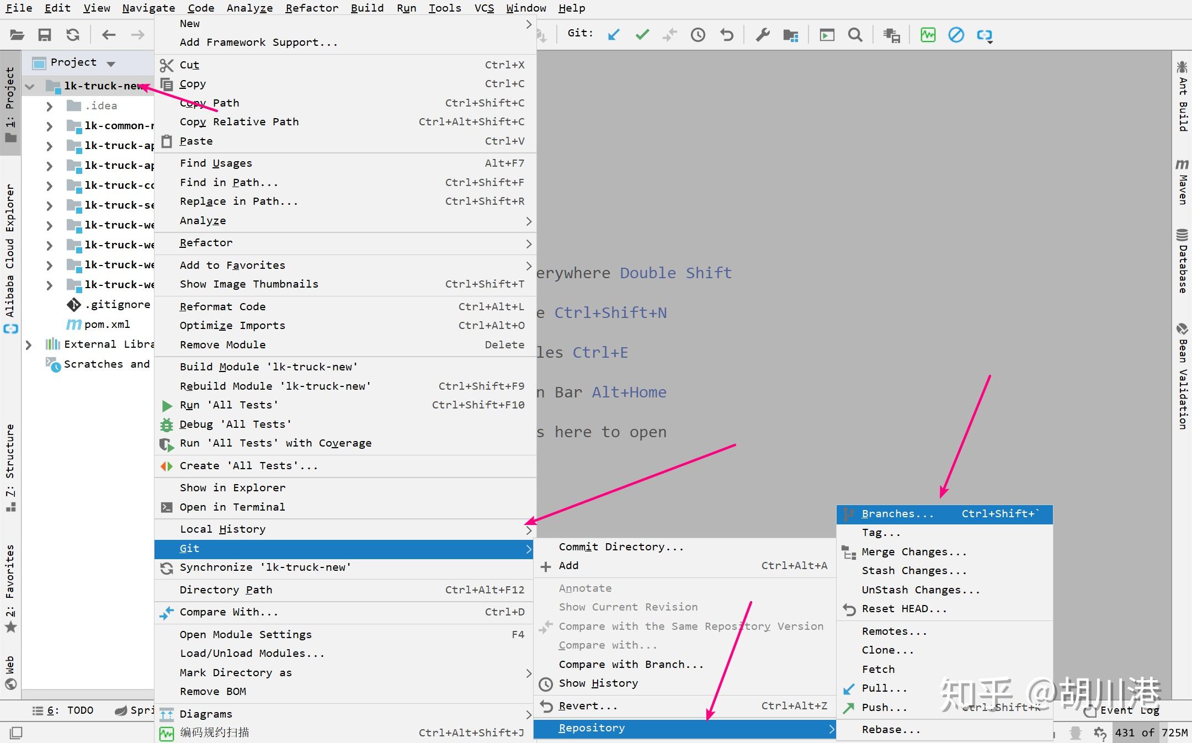The image size is (1192, 743).
Task: Expand the .idea folder node
Action: pyautogui.click(x=49, y=106)
